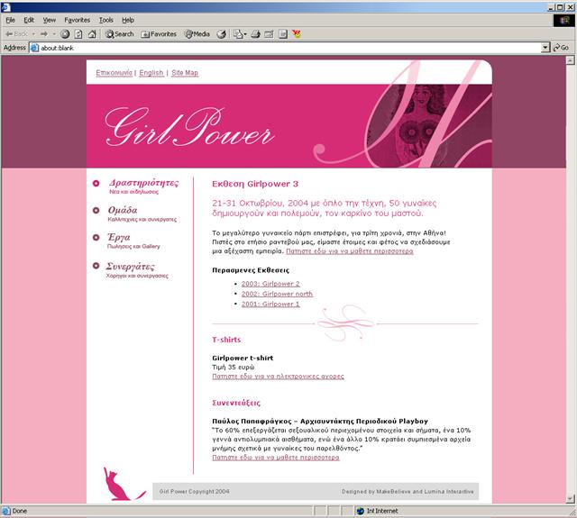Image resolution: width=577 pixels, height=518 pixels.
Task: Expand the Forward history dropdown arrow
Action: click(54, 34)
